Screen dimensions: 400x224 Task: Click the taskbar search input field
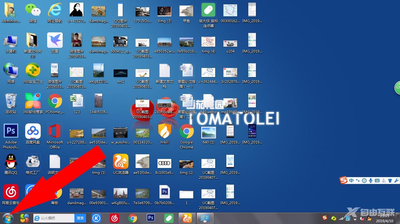[54, 218]
